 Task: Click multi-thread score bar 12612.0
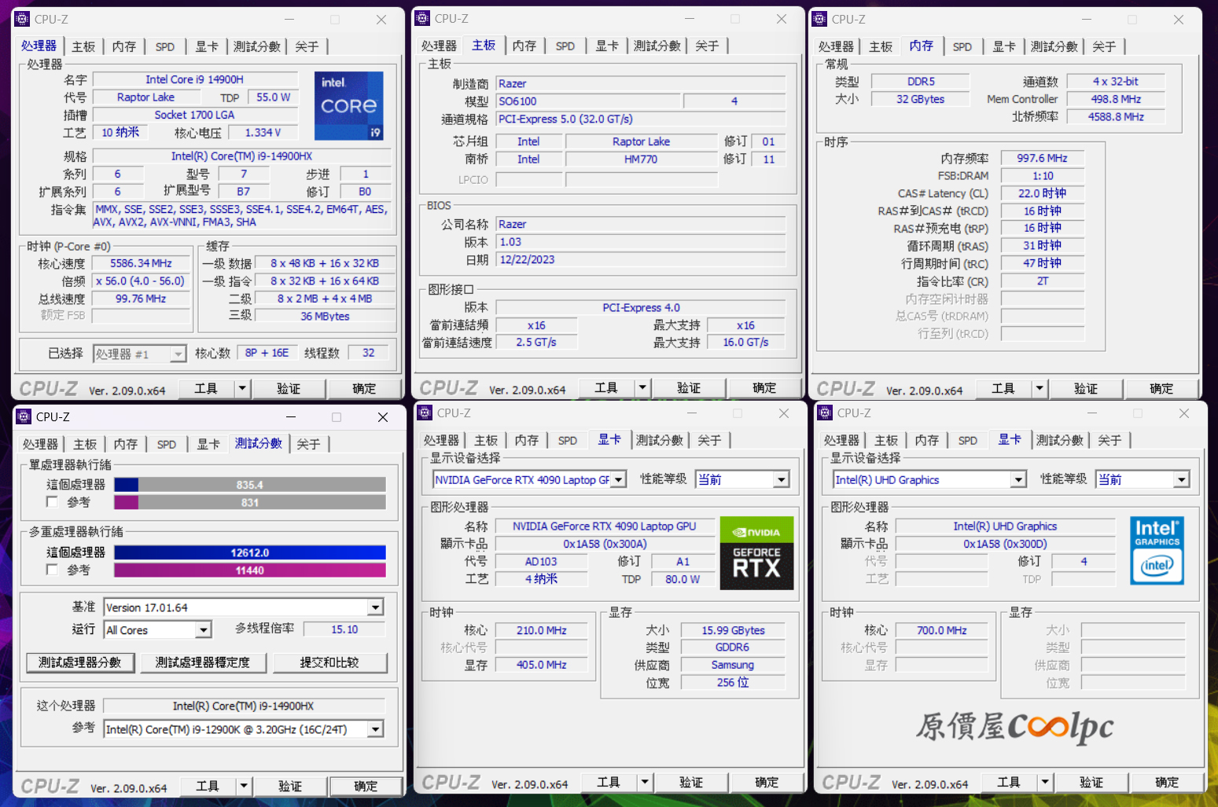[x=250, y=553]
